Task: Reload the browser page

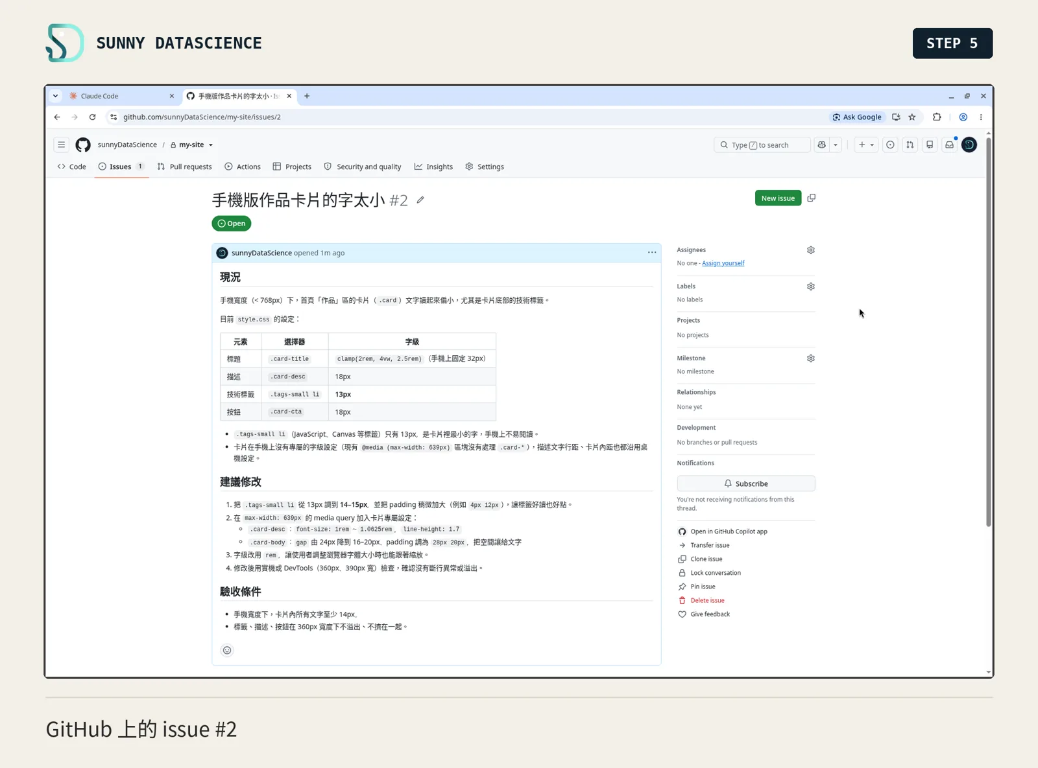Action: [x=93, y=117]
